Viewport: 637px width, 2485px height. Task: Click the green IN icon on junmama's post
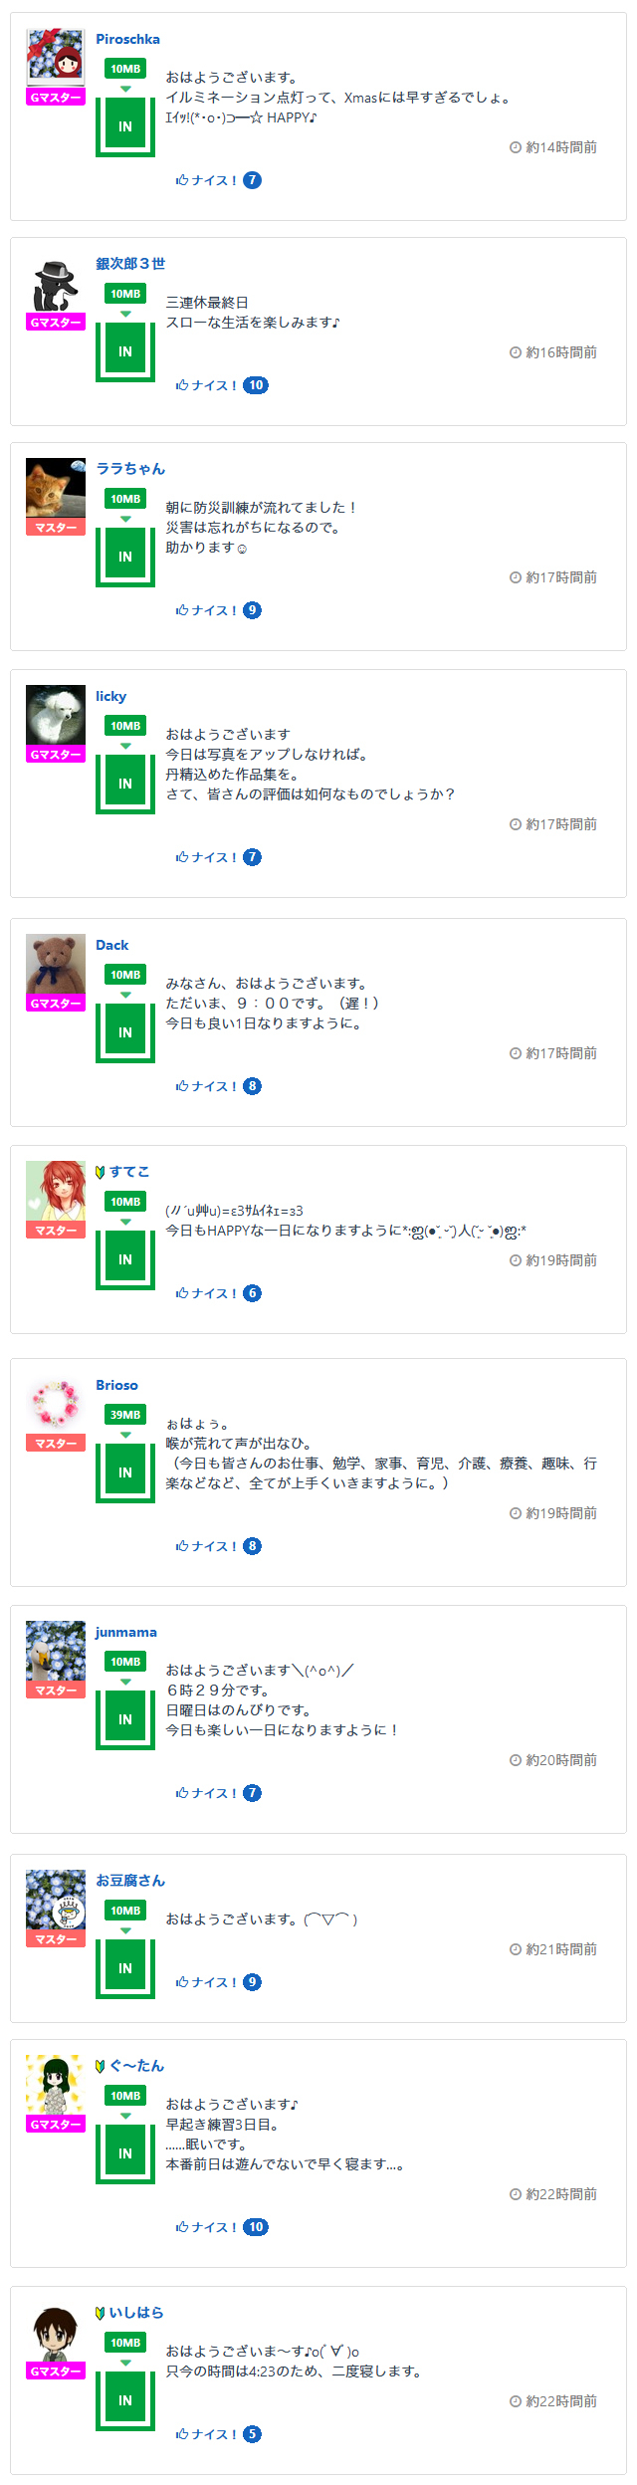(x=125, y=1719)
